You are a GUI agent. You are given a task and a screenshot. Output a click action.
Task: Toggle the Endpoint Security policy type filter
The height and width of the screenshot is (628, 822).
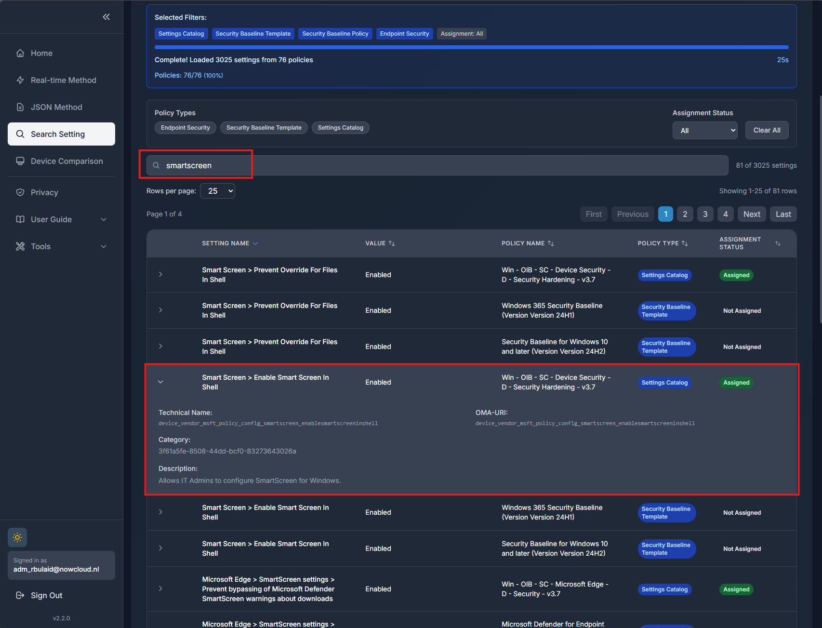[186, 128]
